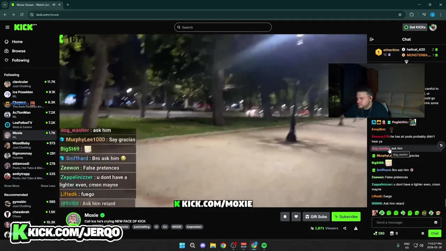Screen dimensions: 446x251
Task: Open Ac7ionMan's channel in the sidebar
Action: pyautogui.click(x=30, y=114)
